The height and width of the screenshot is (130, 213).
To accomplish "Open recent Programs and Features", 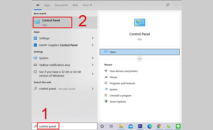I will pyautogui.click(x=122, y=83).
